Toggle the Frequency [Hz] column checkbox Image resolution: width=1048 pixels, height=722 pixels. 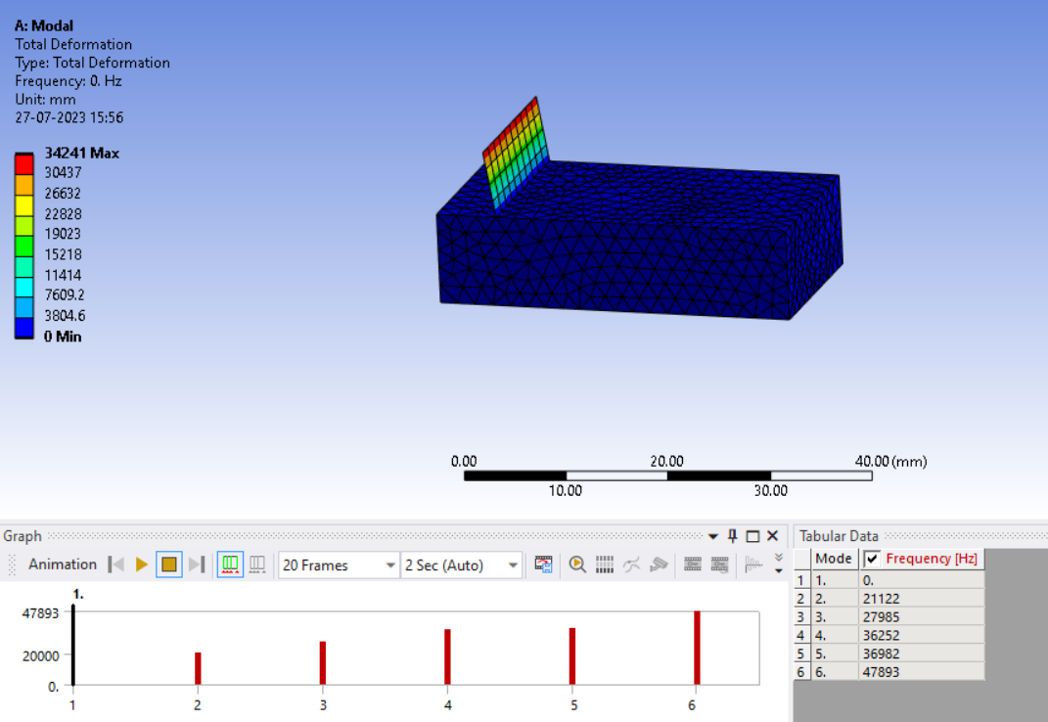(872, 559)
